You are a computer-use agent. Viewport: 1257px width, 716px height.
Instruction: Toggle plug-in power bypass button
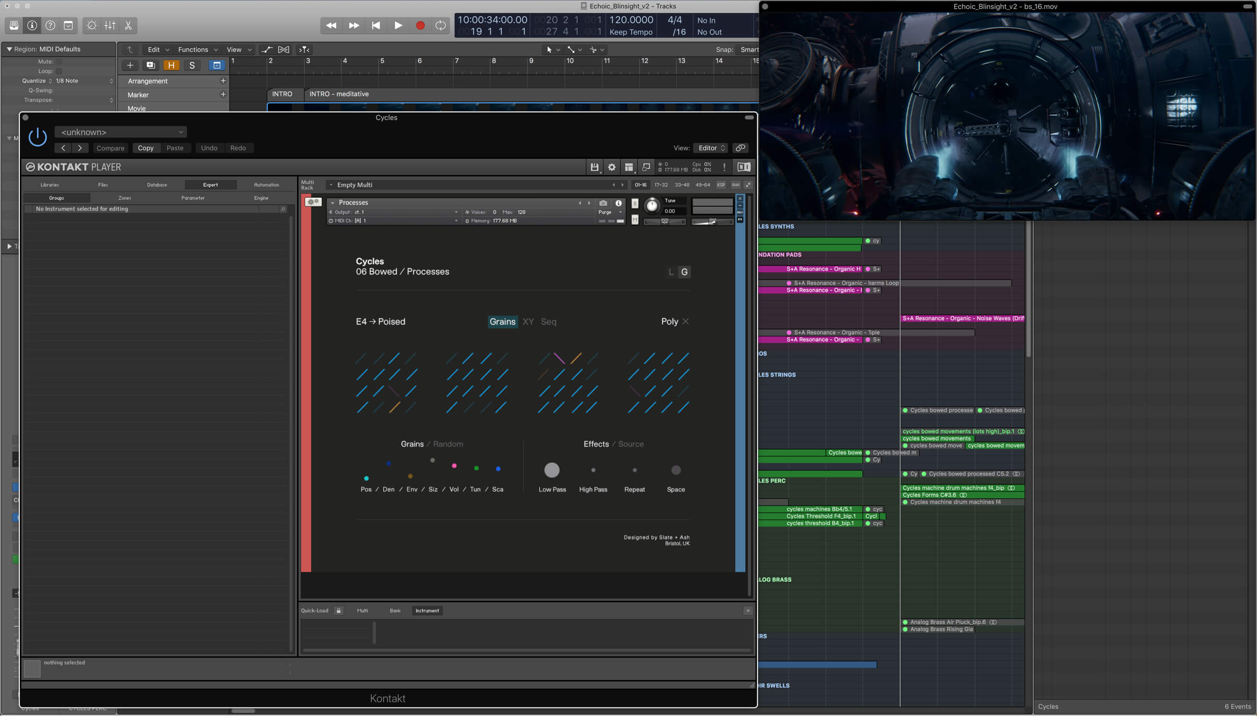tap(38, 137)
